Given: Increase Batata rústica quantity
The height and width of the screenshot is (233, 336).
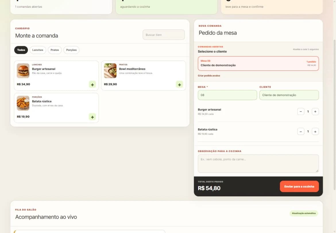Looking at the screenshot, I should 315,132.
